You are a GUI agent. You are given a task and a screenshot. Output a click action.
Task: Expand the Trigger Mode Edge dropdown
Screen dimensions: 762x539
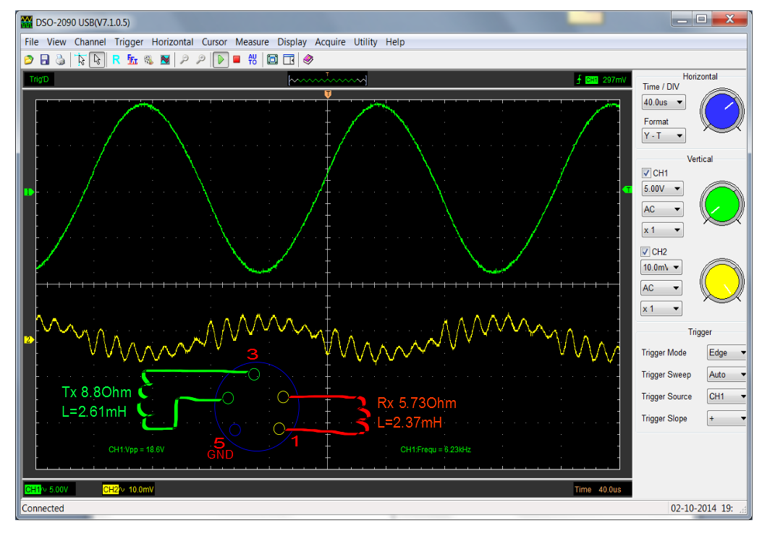coord(727,353)
